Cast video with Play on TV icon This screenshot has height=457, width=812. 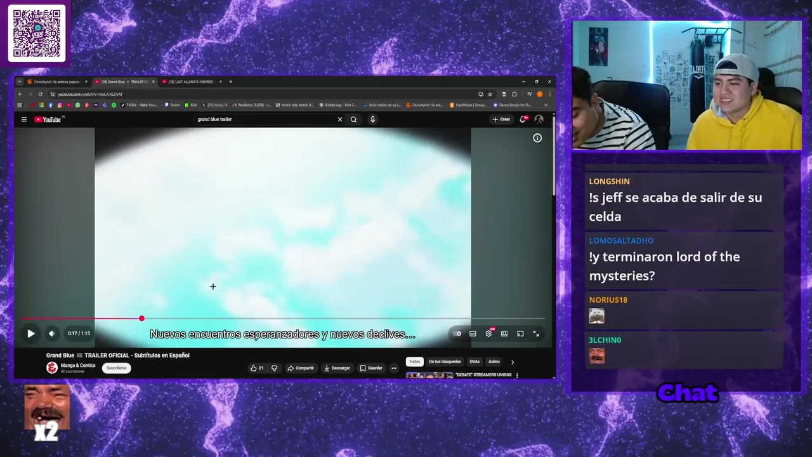coord(520,333)
